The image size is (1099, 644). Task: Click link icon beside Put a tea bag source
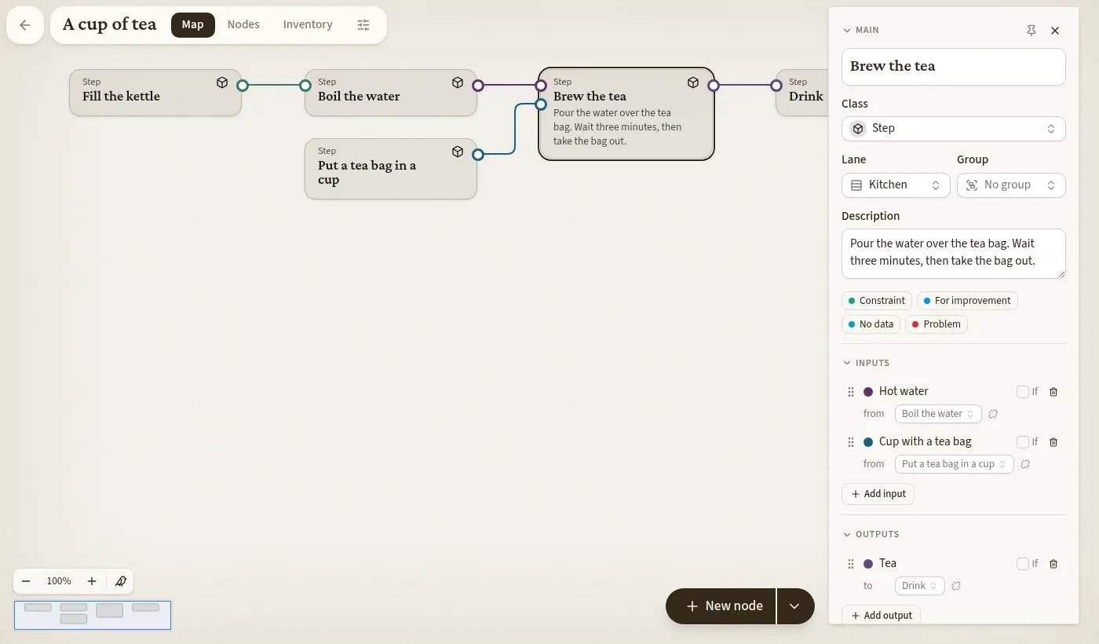point(1024,464)
